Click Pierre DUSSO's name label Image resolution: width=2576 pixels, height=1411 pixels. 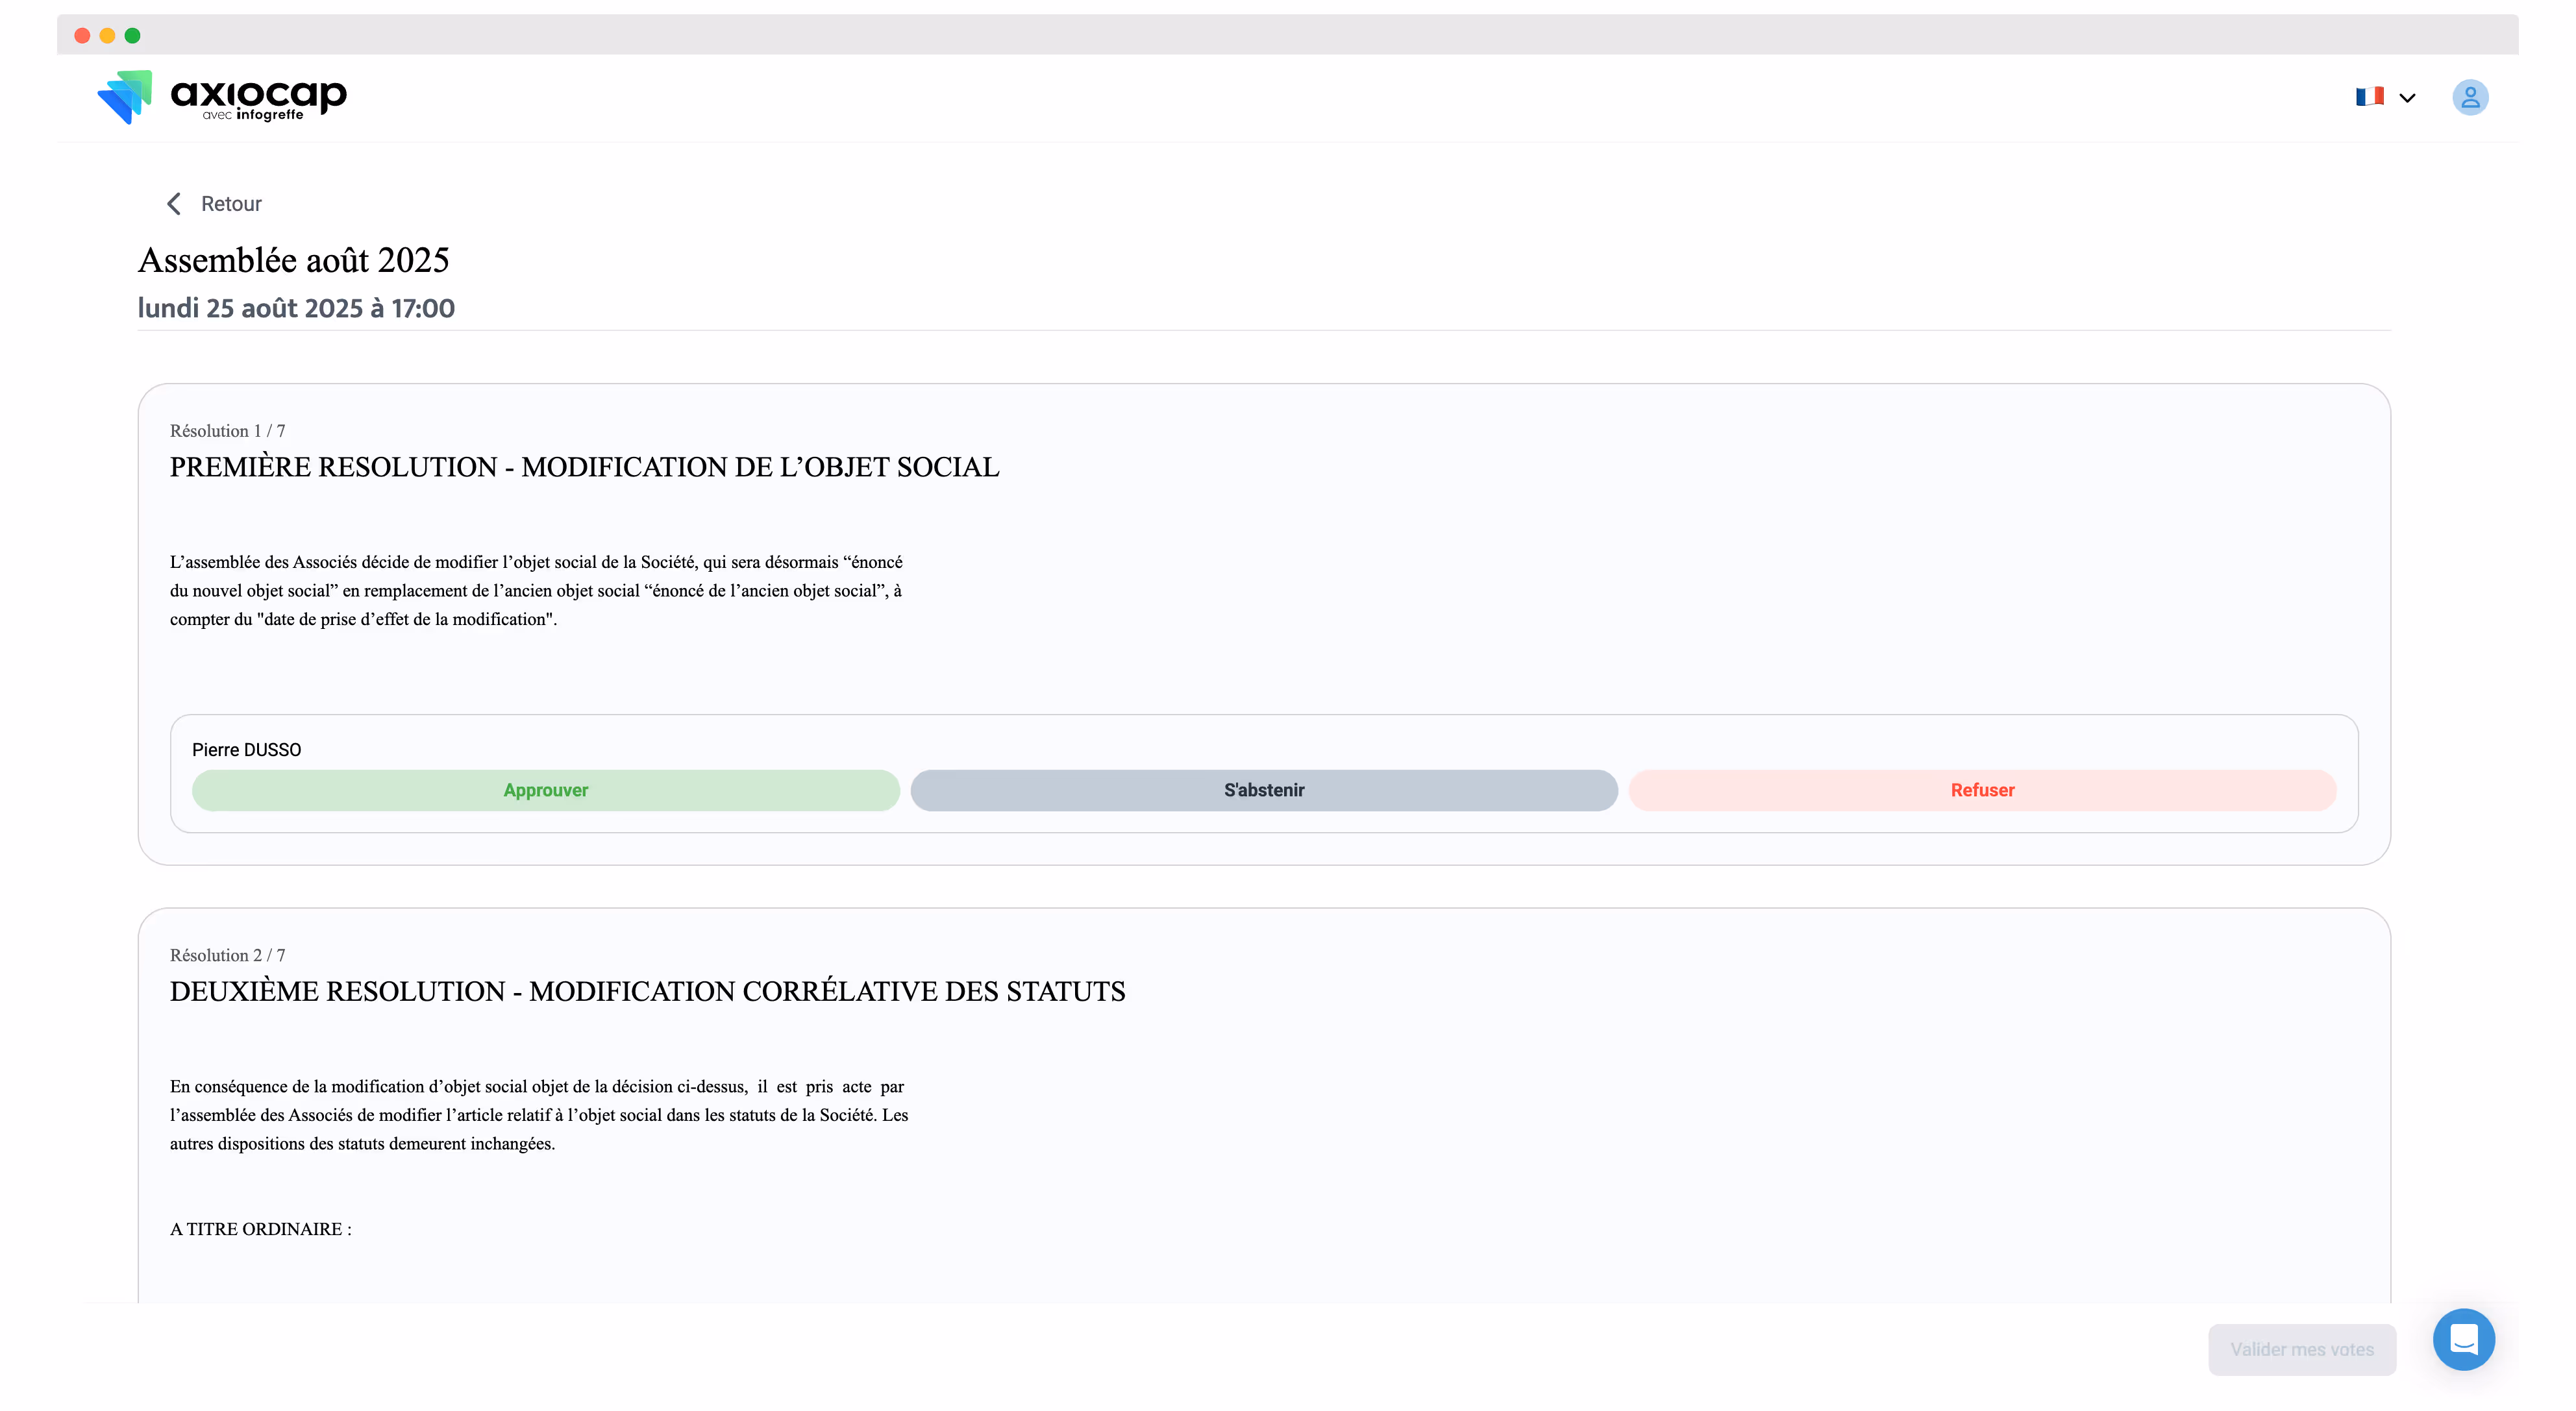[x=246, y=749]
